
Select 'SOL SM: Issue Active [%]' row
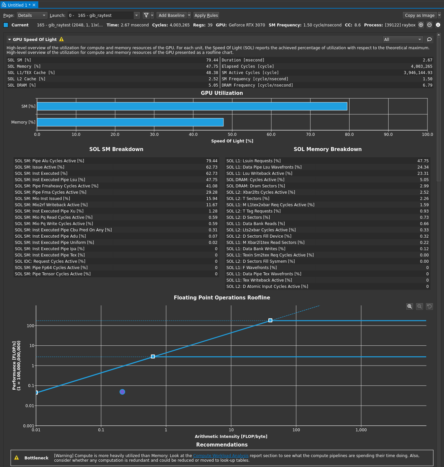(116, 167)
